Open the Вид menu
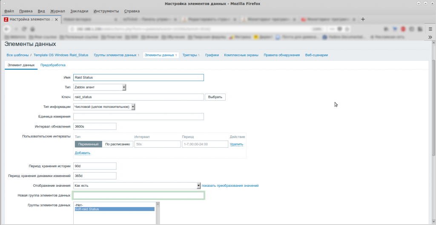Screen dimensions: 436x225 click(x=41, y=11)
